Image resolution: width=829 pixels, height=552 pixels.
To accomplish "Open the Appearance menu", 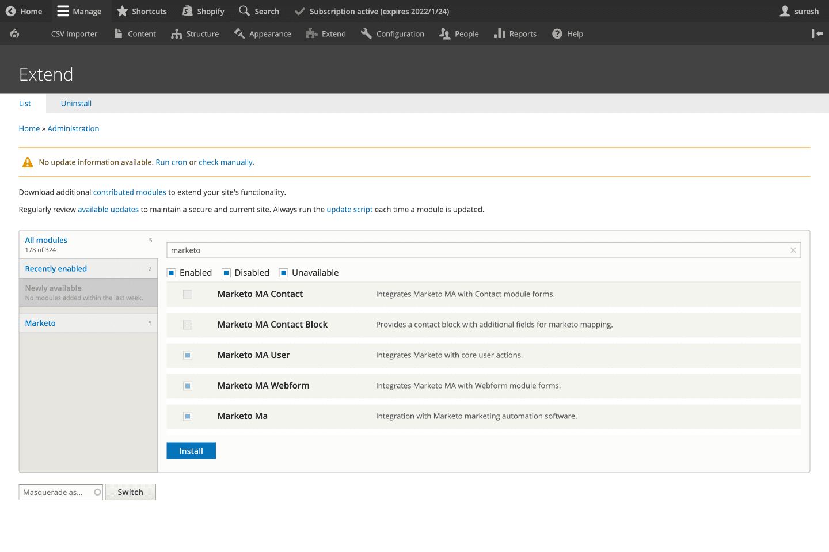I will point(263,34).
